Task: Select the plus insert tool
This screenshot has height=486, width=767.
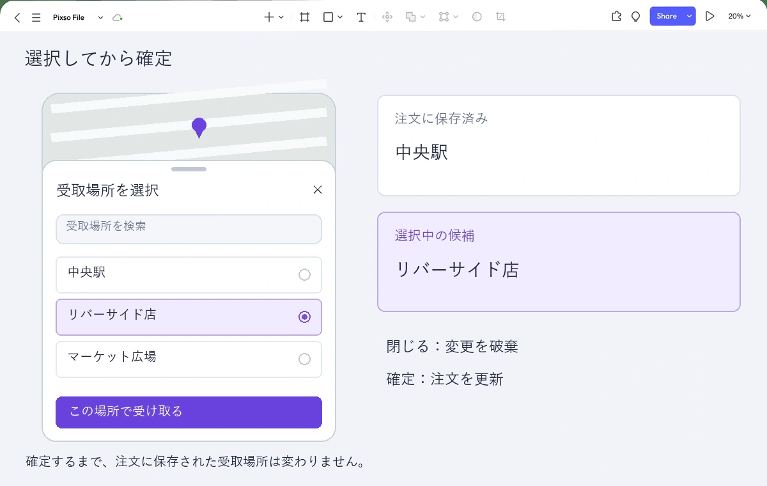Action: point(269,17)
